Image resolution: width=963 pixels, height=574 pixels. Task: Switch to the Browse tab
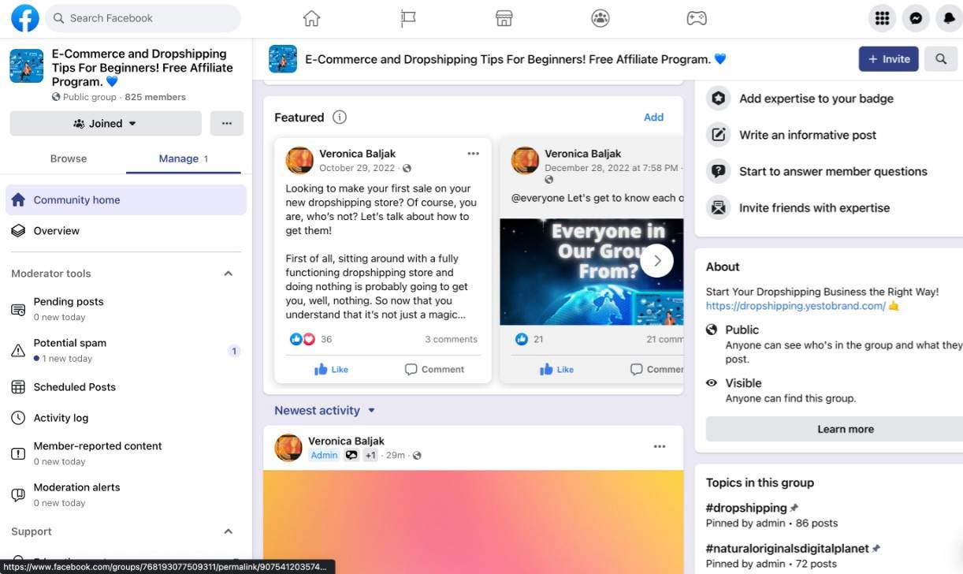[x=69, y=158]
